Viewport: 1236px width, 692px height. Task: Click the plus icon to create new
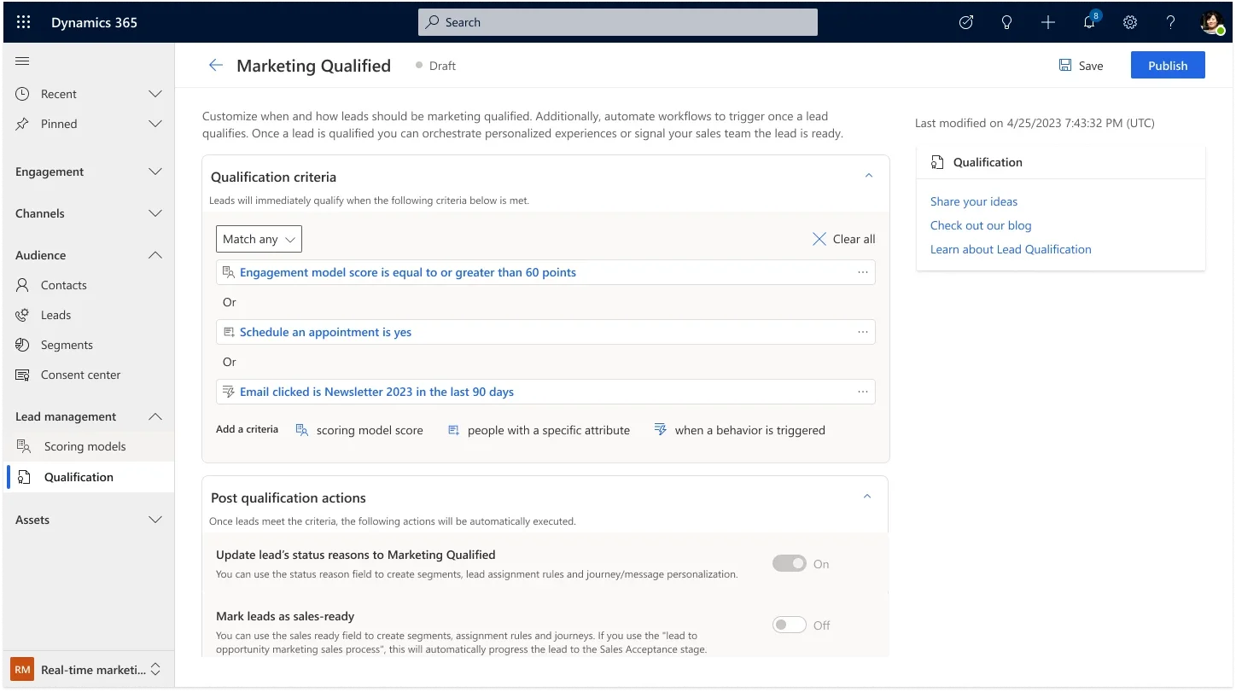[1048, 22]
